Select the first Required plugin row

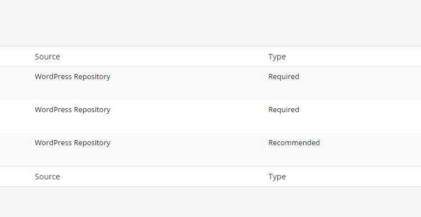pos(210,83)
